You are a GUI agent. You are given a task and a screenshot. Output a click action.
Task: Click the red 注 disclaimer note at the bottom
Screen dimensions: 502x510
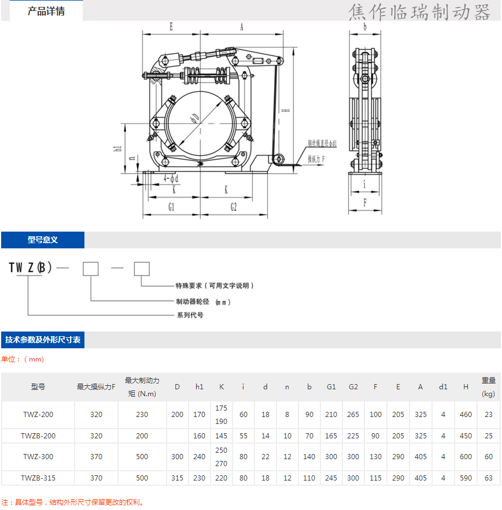click(x=72, y=502)
